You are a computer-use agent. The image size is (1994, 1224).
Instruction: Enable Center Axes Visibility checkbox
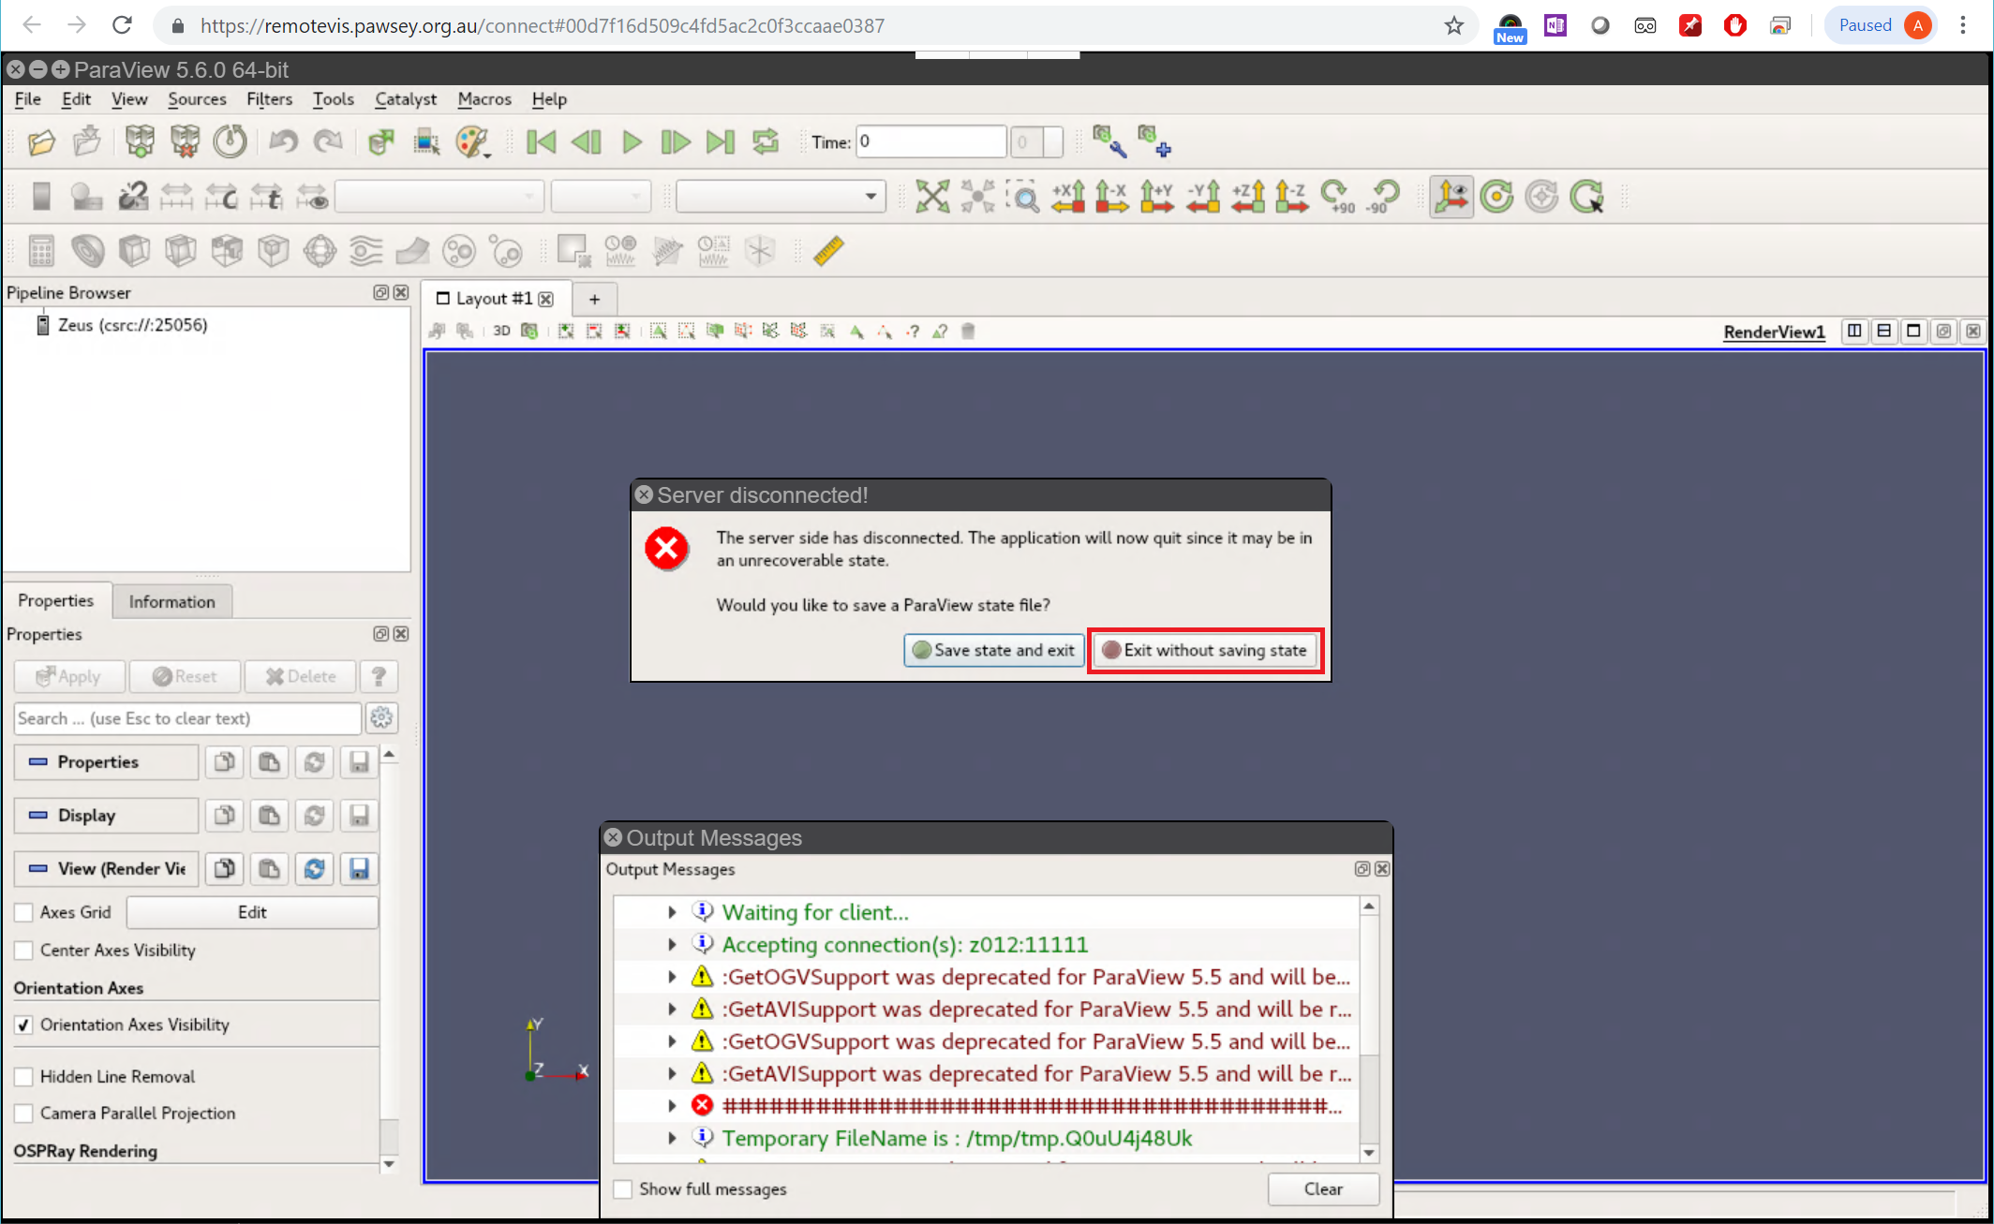point(23,951)
